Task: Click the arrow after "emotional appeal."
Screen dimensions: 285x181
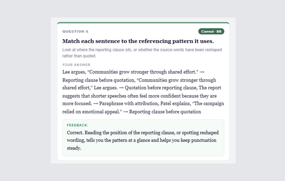Action: click(126, 112)
